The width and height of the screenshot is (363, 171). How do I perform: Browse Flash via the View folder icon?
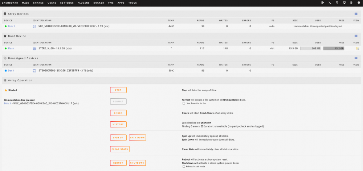[358, 49]
